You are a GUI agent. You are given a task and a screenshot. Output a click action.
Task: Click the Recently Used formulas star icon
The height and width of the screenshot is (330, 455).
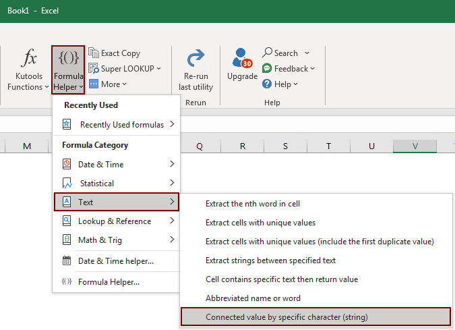click(x=67, y=124)
